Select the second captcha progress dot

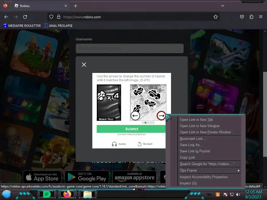[x=145, y=123]
